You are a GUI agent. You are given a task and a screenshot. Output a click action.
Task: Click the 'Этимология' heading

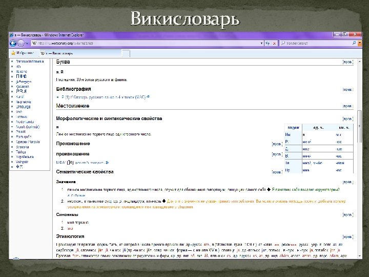(x=70, y=236)
